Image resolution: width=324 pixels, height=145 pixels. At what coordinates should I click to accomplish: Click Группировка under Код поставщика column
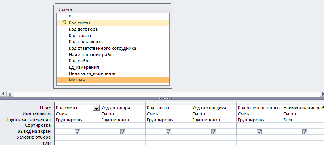coord(214,120)
